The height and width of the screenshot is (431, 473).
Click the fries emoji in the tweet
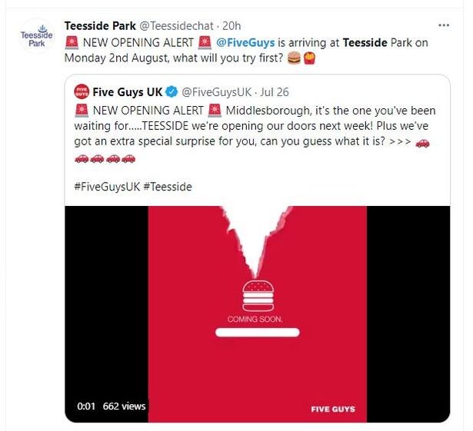pyautogui.click(x=309, y=58)
